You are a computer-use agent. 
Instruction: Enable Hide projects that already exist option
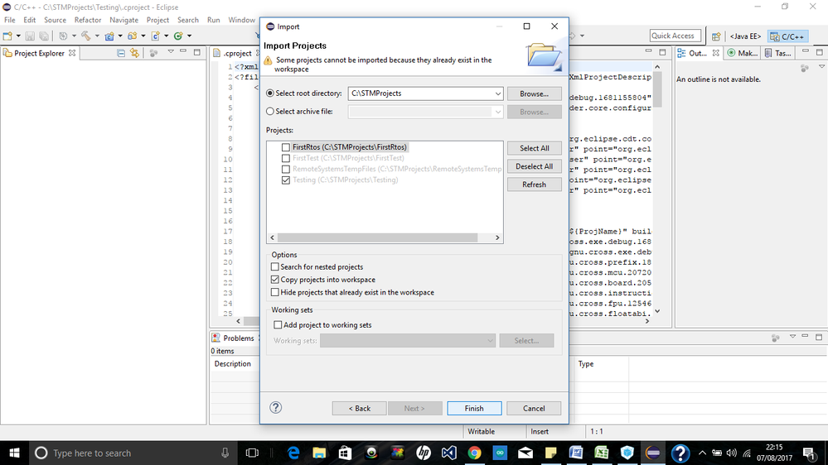click(x=274, y=292)
